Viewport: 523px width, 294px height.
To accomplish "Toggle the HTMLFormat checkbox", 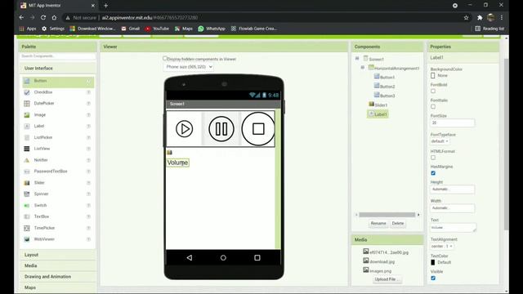I will (433, 158).
